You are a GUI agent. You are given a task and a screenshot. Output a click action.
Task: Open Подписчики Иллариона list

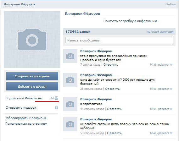tap(24, 98)
